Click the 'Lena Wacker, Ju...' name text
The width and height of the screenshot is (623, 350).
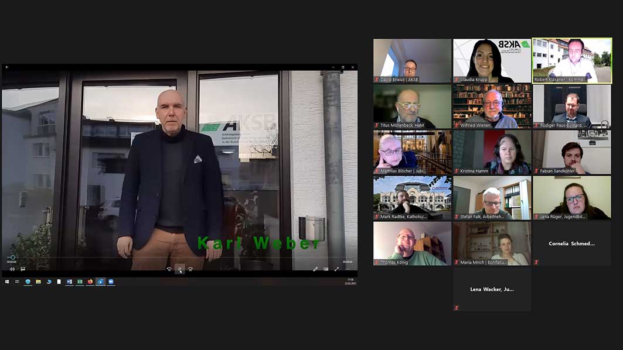coord(492,289)
